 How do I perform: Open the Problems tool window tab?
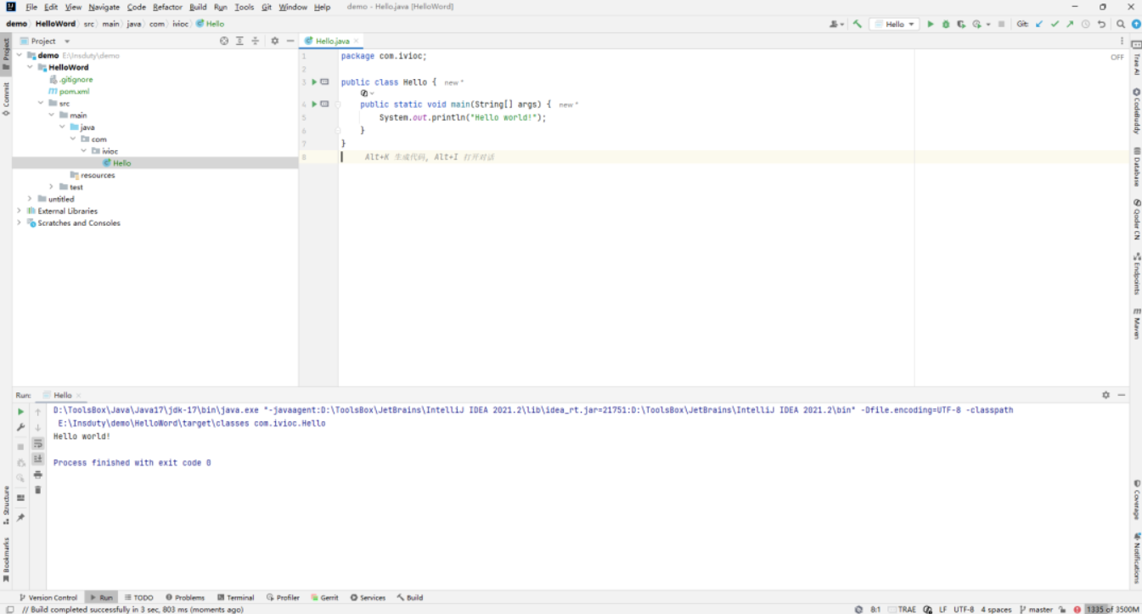pos(185,598)
